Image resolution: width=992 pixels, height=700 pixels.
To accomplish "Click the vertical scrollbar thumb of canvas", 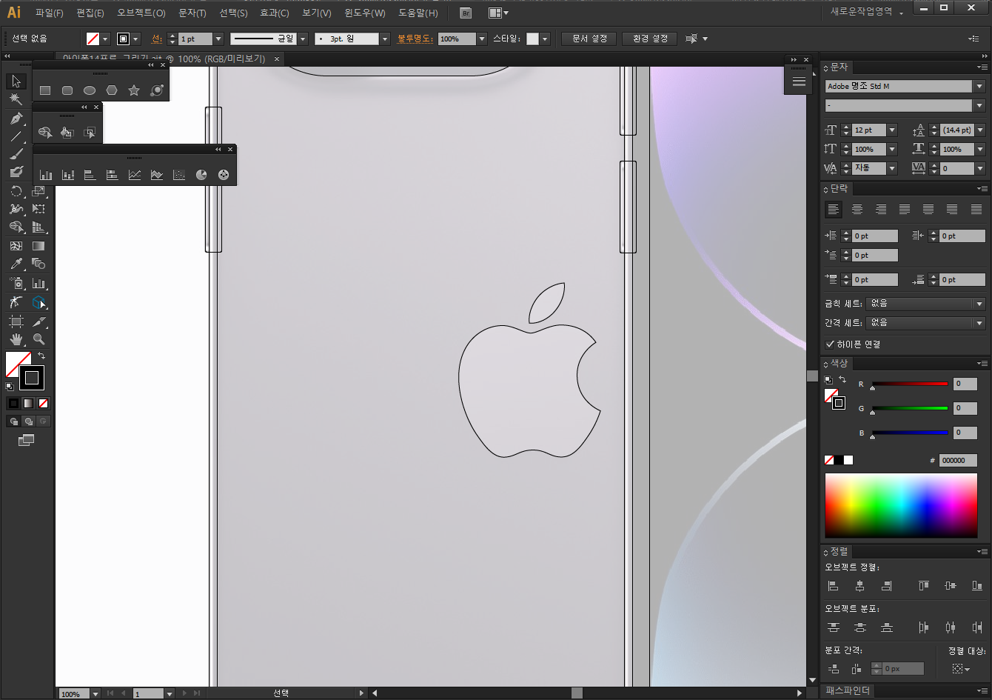I will [x=812, y=376].
